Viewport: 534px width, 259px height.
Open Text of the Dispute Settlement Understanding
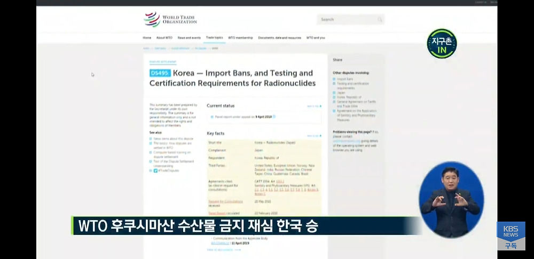174,164
